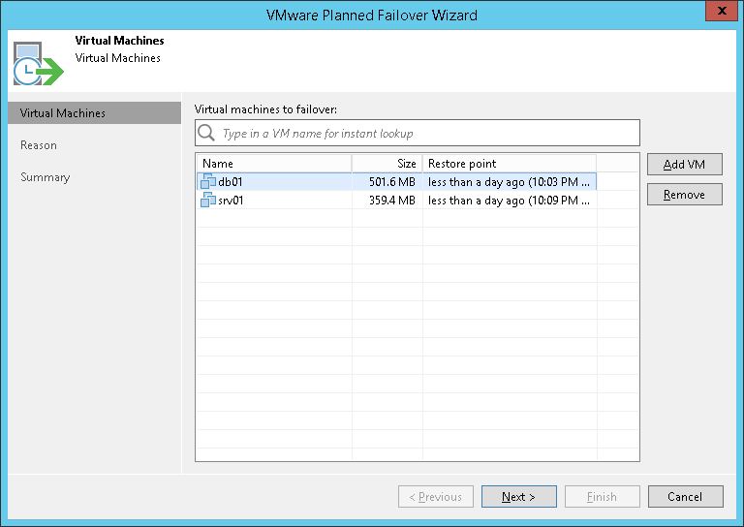
Task: Click restore point 10:03 PM cell
Action: pos(509,182)
